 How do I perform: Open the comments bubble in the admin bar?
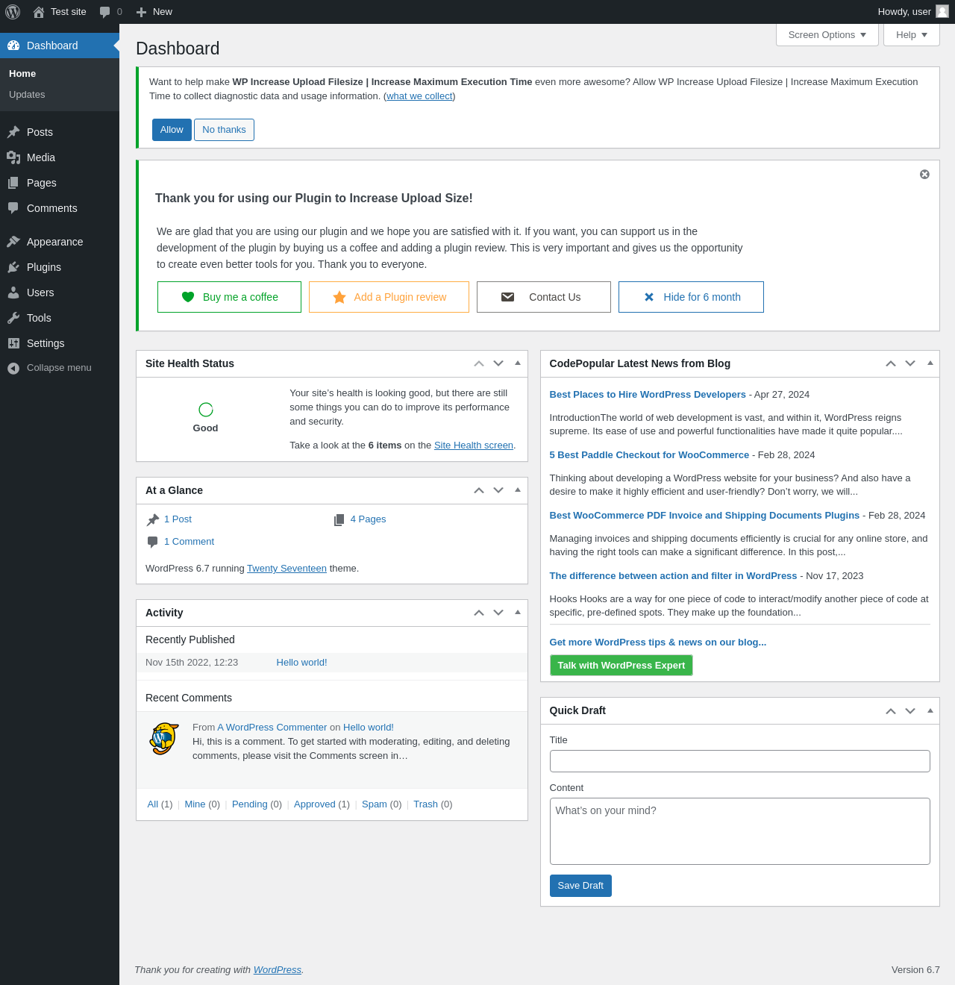pos(104,12)
